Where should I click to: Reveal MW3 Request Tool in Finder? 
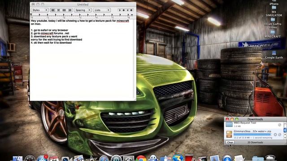pos(279,125)
